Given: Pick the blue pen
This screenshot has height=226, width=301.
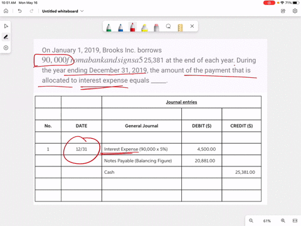Looking at the screenshot, I should point(120,28).
